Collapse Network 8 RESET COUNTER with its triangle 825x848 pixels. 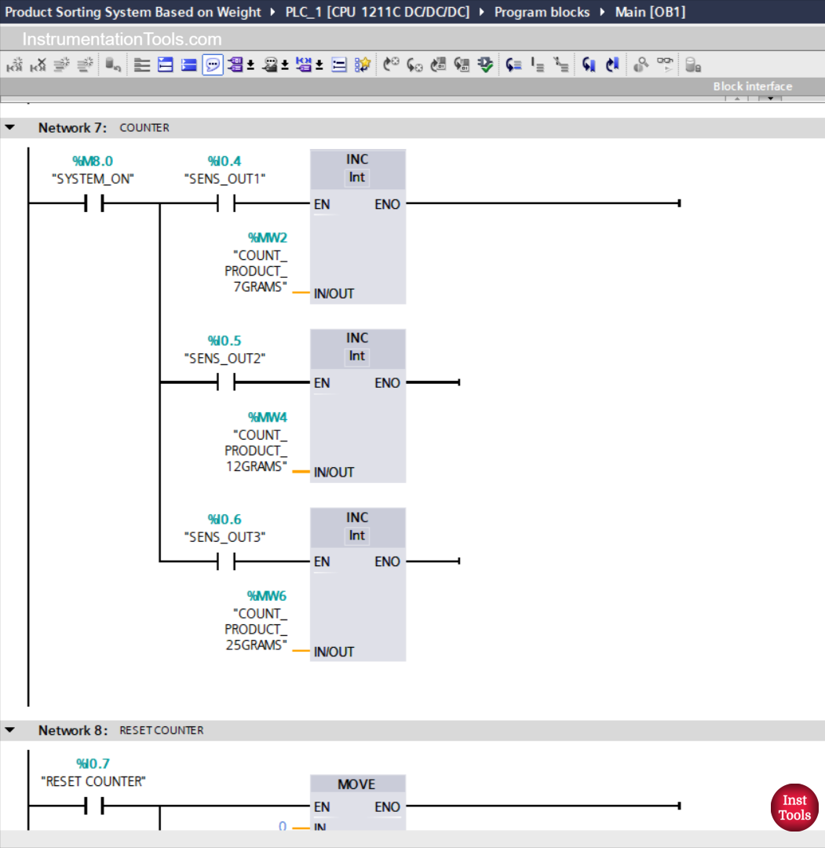[x=9, y=729]
